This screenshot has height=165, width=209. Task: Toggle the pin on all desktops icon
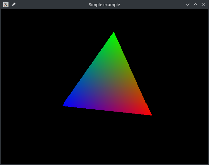[14, 5]
